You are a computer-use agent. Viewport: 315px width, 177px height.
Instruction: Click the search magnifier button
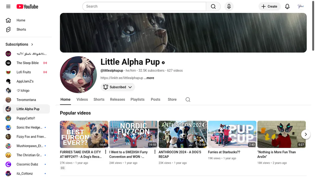point(213,6)
